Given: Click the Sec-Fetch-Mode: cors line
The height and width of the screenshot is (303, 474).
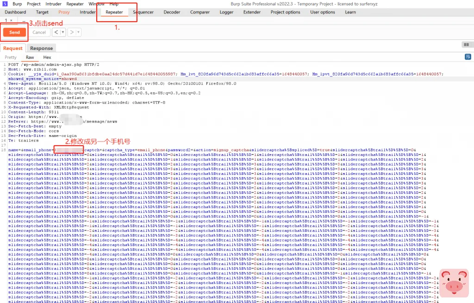Looking at the screenshot, I should pos(33,131).
